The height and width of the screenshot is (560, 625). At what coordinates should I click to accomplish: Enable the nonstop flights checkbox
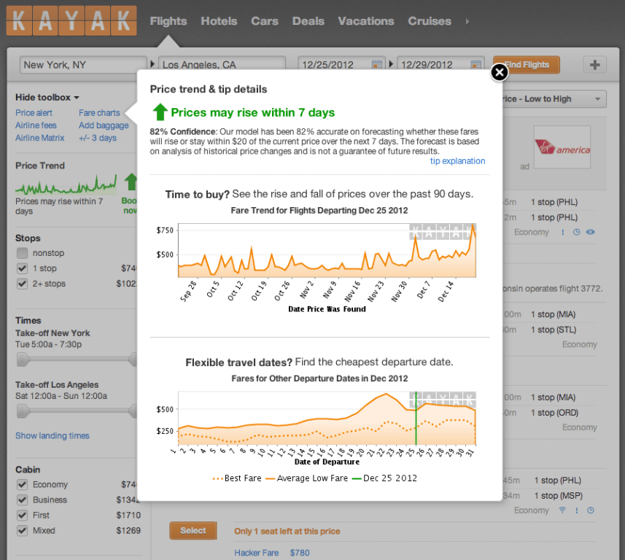tap(23, 253)
